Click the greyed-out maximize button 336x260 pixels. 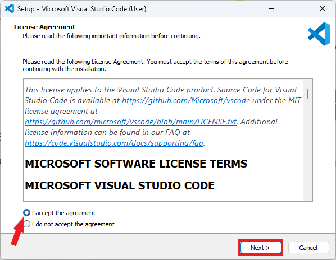pyautogui.click(x=297, y=9)
